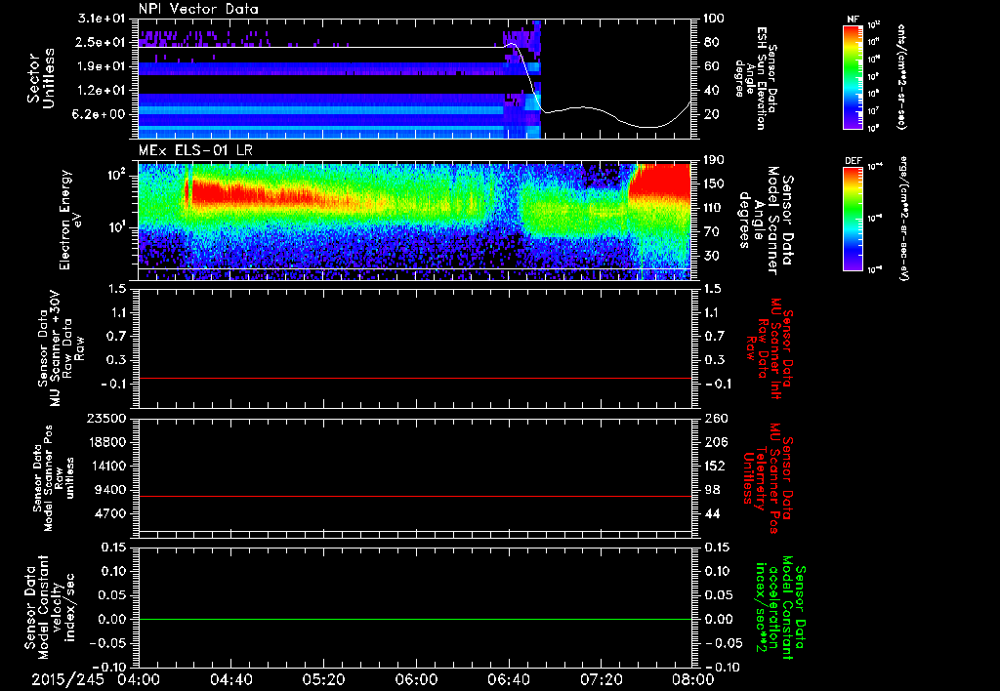This screenshot has height=691, width=1000.
Task: Click the '2015/245' date label
Action: tap(67, 679)
